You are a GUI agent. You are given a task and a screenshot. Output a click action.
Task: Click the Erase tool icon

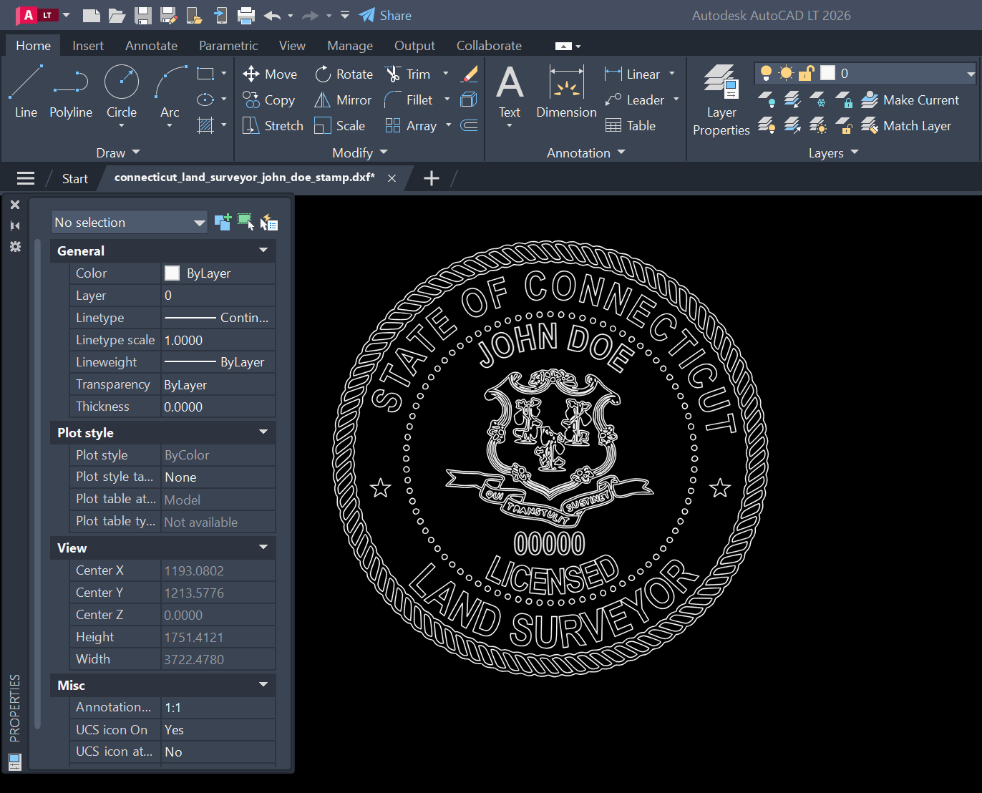pos(470,74)
